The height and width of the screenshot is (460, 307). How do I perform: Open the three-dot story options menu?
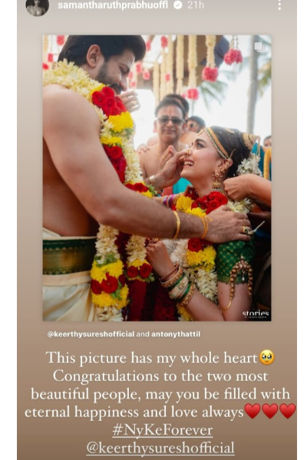[279, 5]
